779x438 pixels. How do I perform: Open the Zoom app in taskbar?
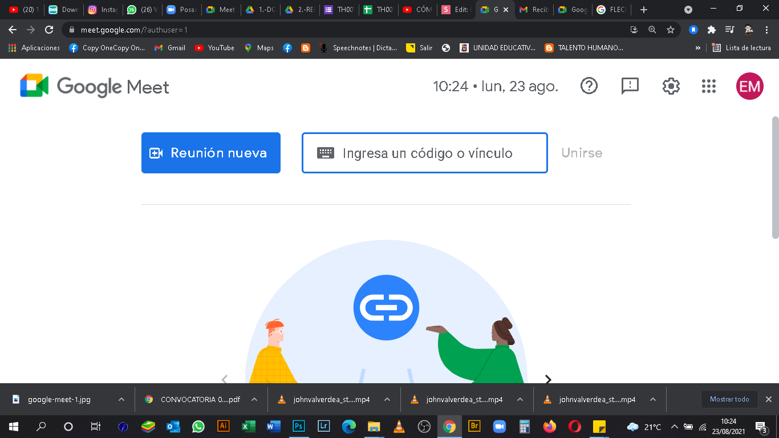tap(500, 426)
